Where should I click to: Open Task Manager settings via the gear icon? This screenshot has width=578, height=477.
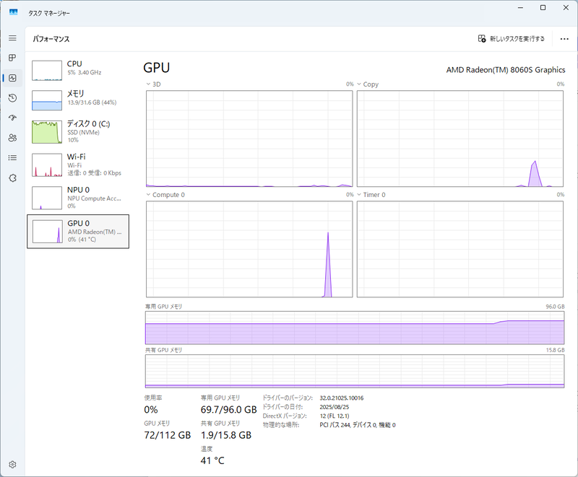pyautogui.click(x=12, y=465)
